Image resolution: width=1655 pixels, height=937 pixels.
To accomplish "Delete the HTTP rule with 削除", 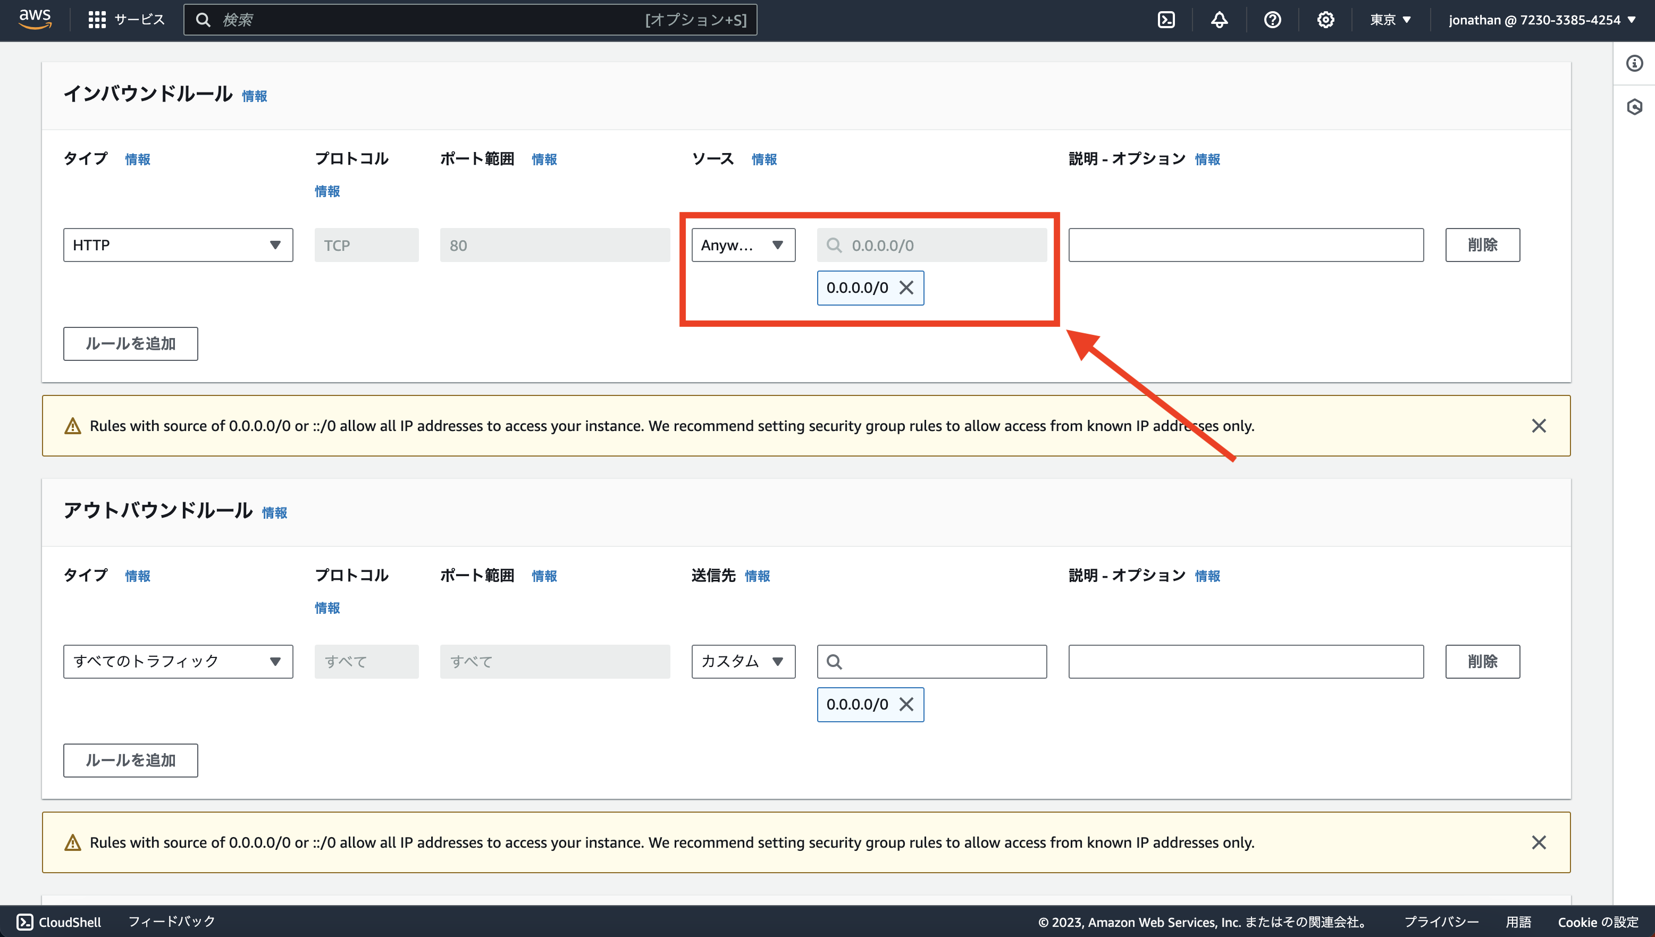I will [x=1483, y=244].
